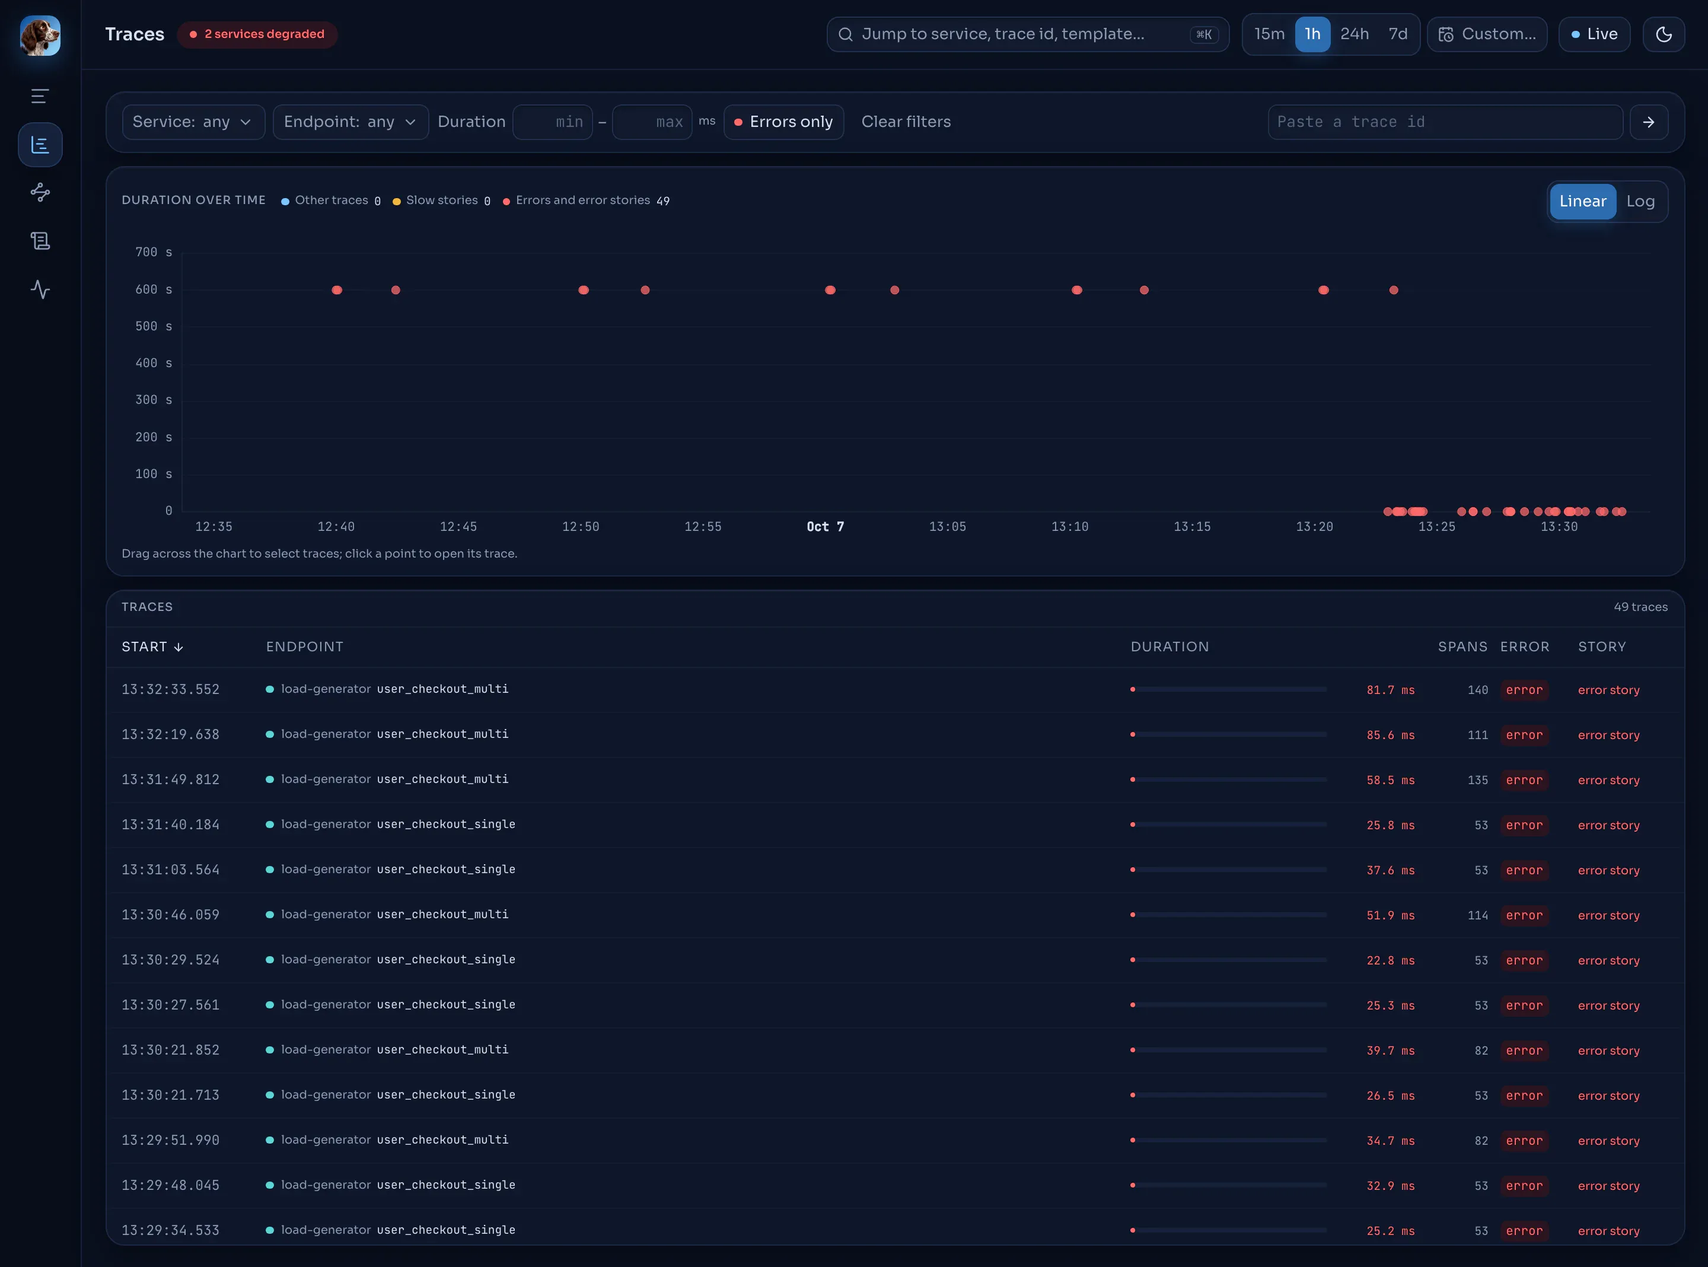Sort by START column arrow
Screen dimensions: 1708x1267
tap(179, 647)
